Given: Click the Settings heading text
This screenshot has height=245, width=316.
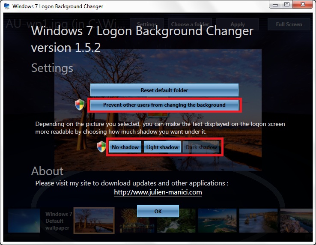Looking at the screenshot, I should click(x=52, y=68).
